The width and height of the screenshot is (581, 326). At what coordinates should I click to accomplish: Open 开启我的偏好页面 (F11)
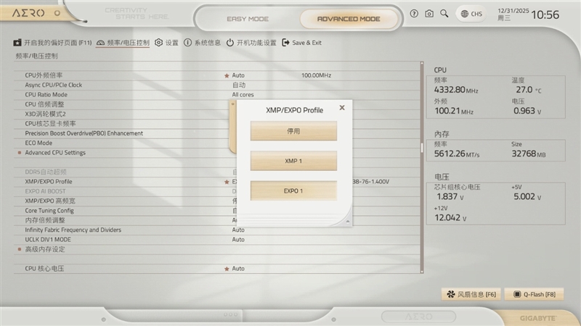click(52, 43)
